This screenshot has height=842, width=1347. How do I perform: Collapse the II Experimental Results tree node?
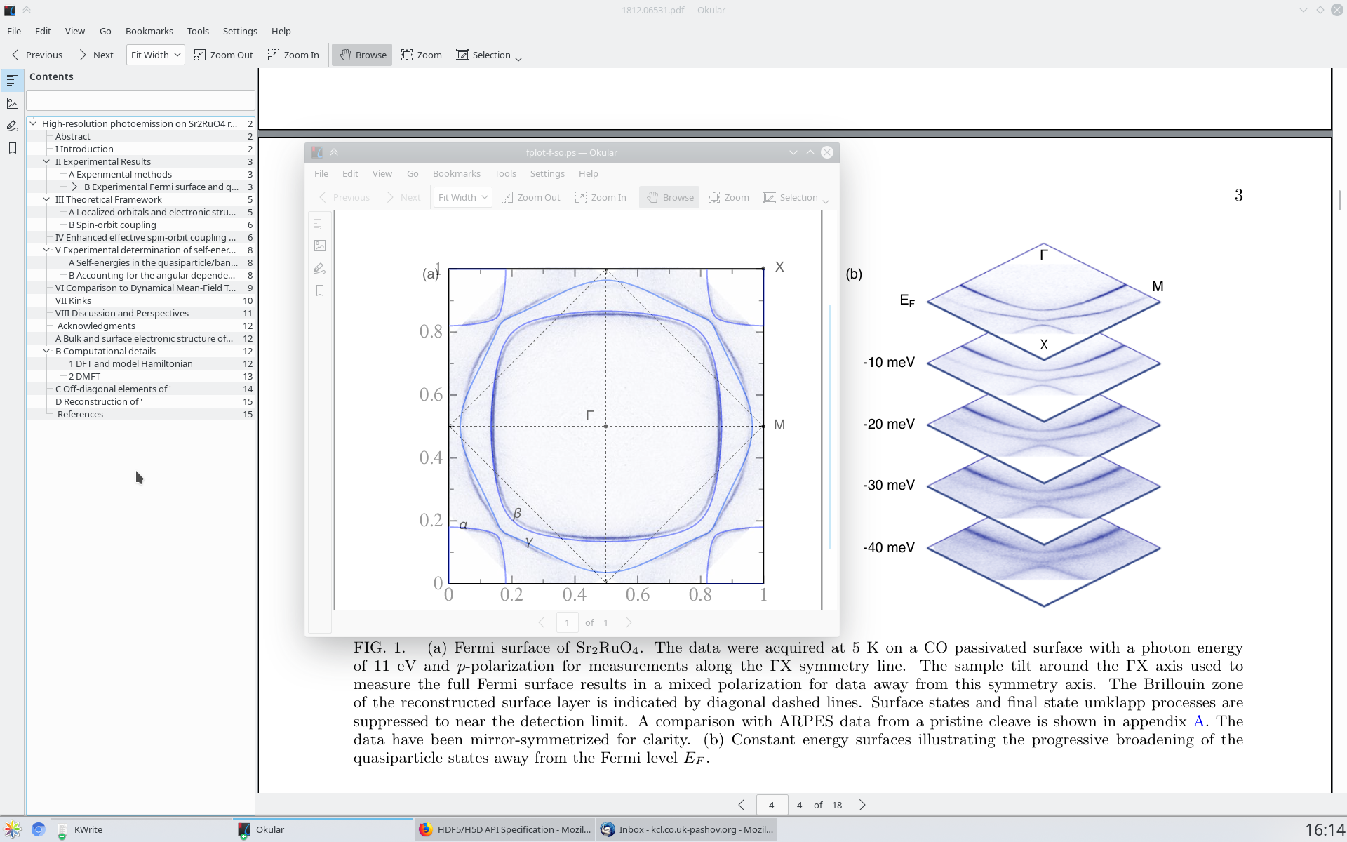click(x=46, y=161)
